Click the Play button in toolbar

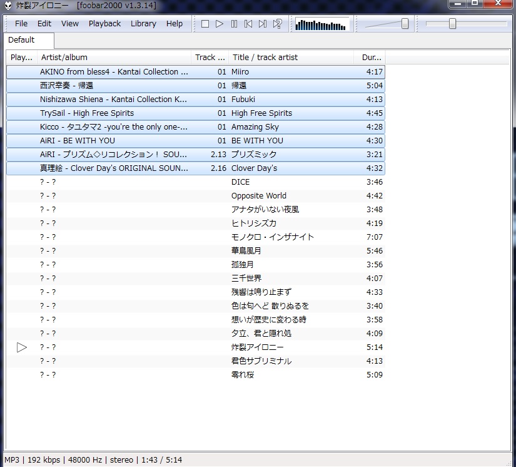click(x=220, y=24)
